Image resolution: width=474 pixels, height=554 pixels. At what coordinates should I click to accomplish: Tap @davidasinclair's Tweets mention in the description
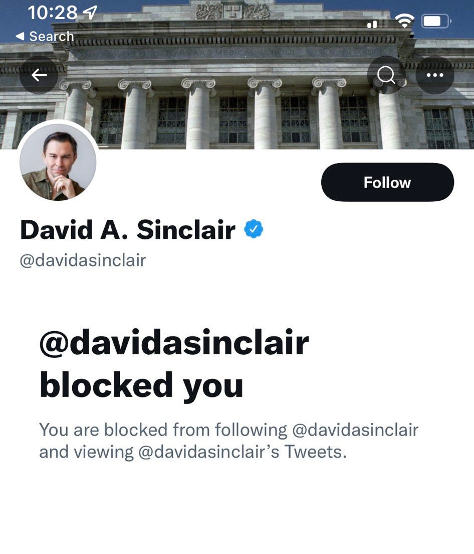(x=243, y=452)
